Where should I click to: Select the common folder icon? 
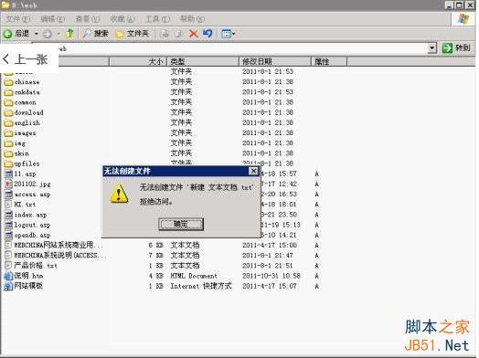click(8, 102)
